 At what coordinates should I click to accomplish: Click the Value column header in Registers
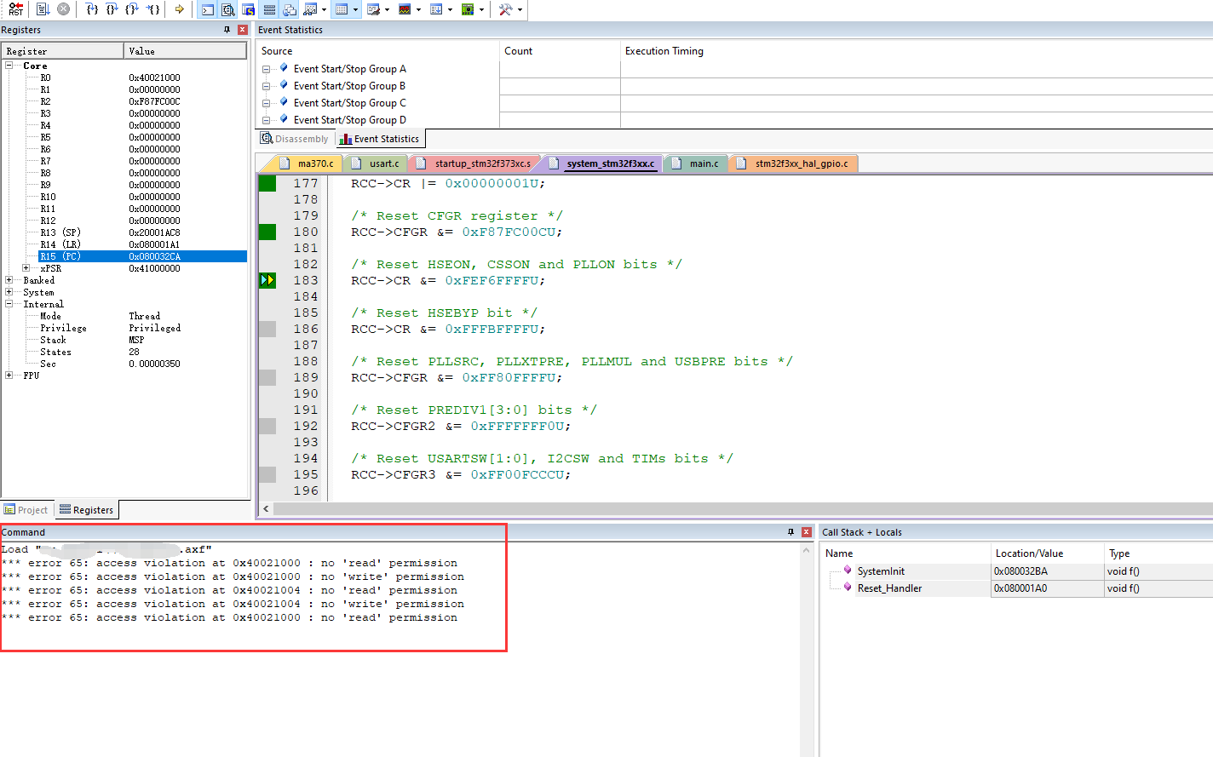(x=186, y=51)
